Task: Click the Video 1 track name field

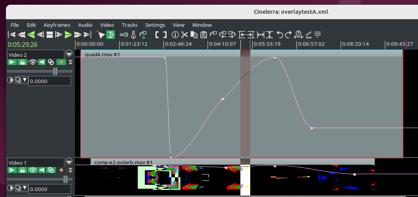Action: [36, 163]
